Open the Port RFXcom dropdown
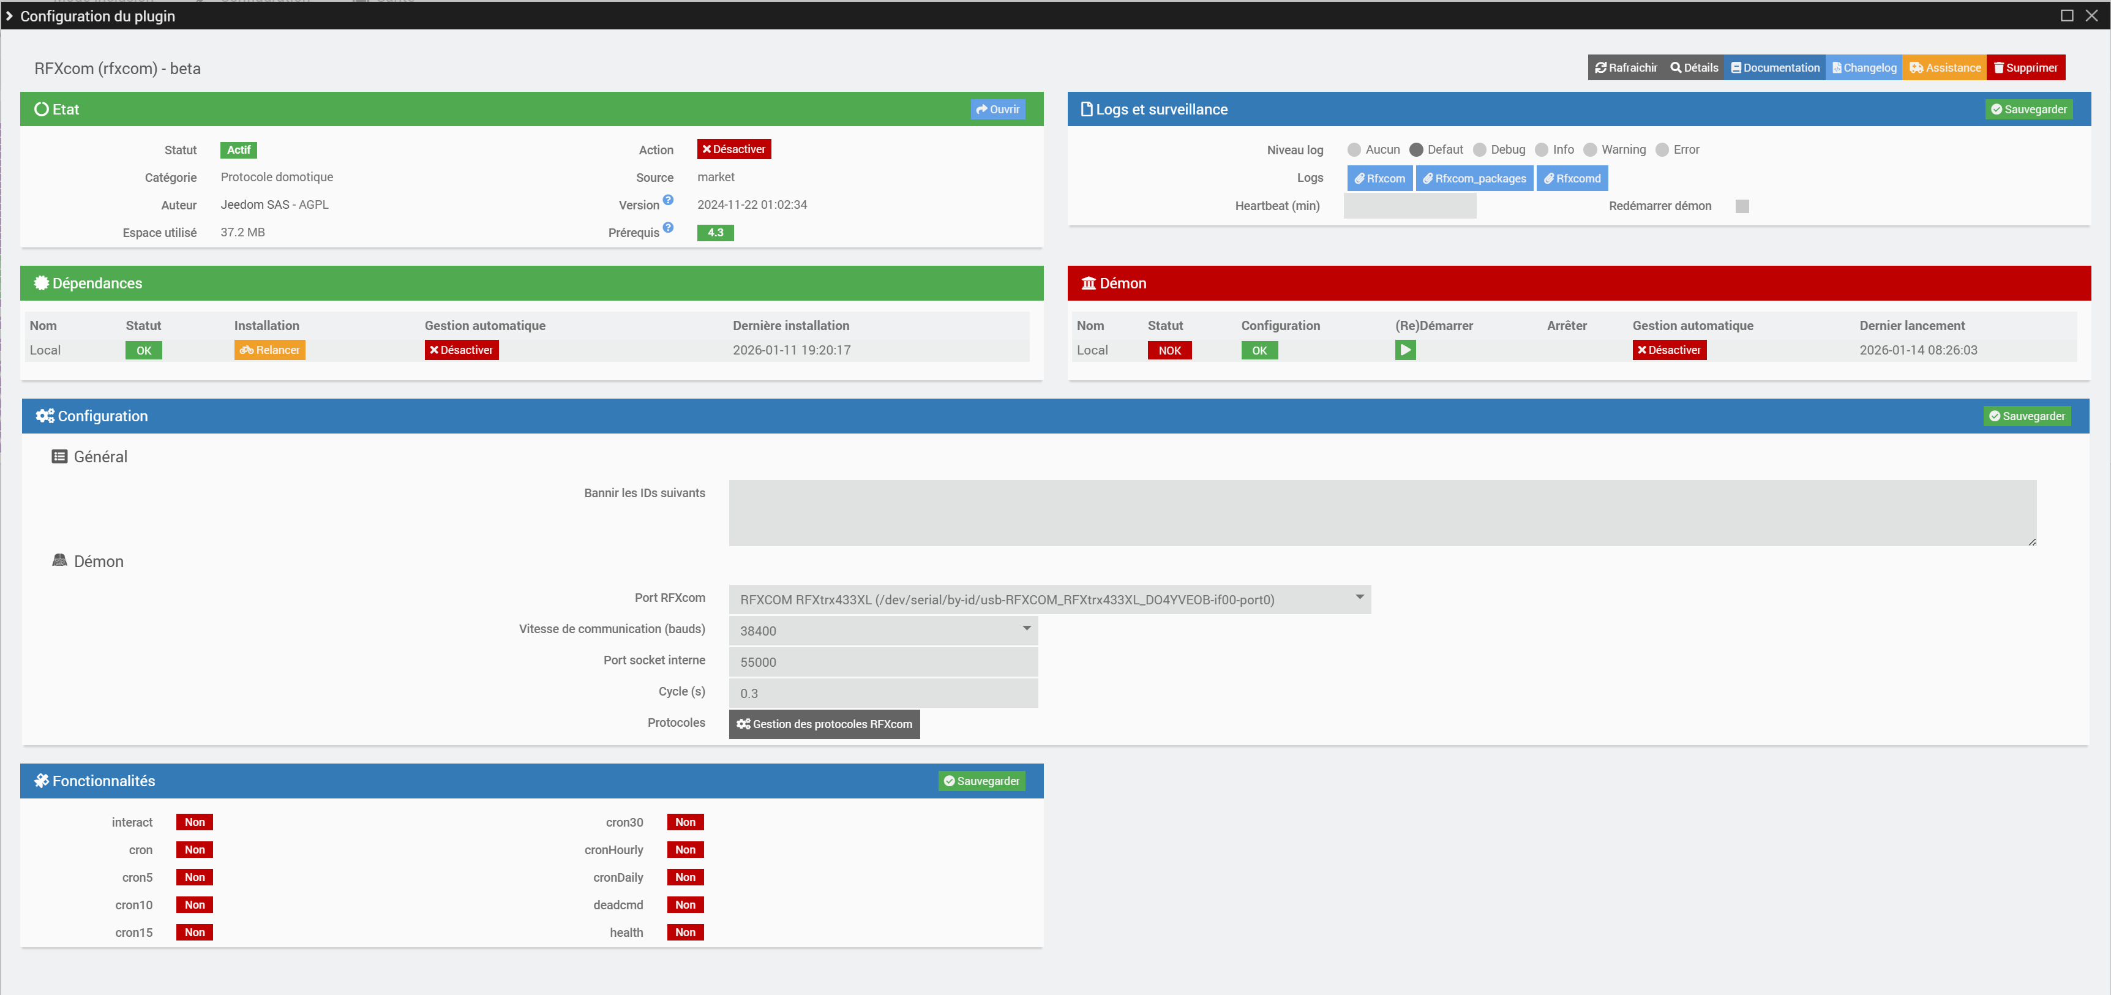 [x=1049, y=599]
